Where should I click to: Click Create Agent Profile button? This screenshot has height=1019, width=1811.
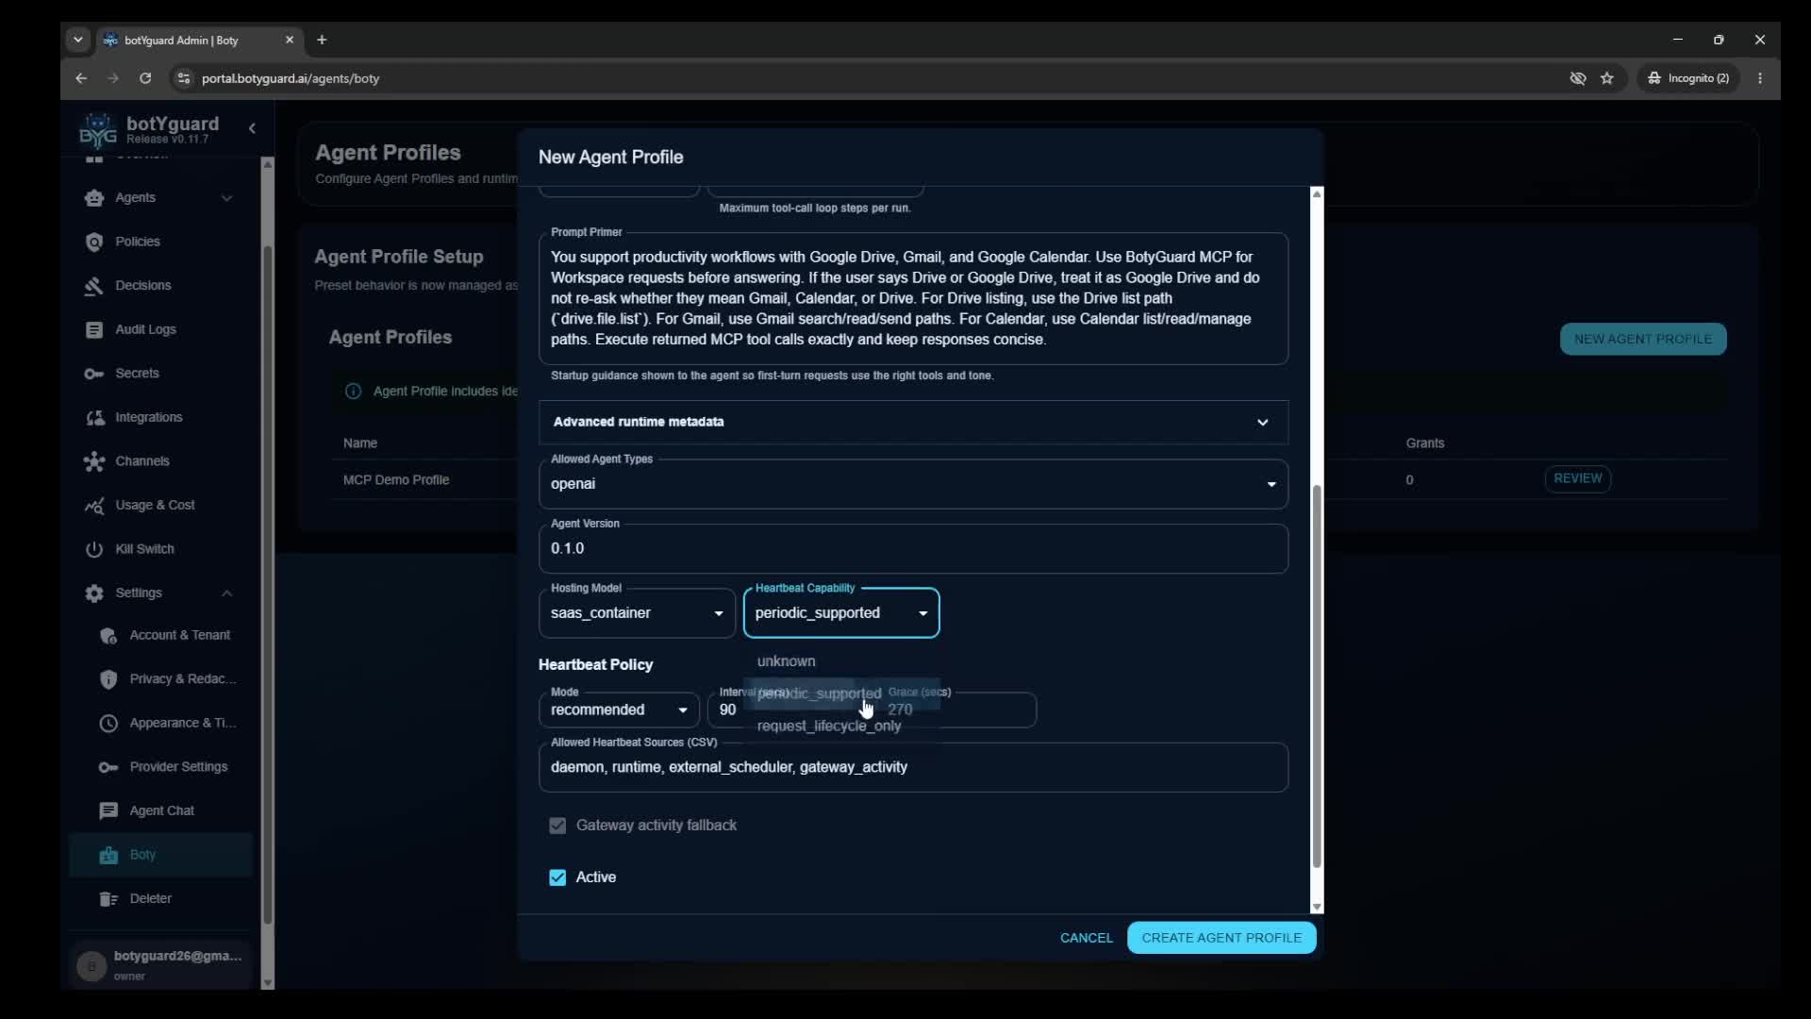(x=1221, y=938)
